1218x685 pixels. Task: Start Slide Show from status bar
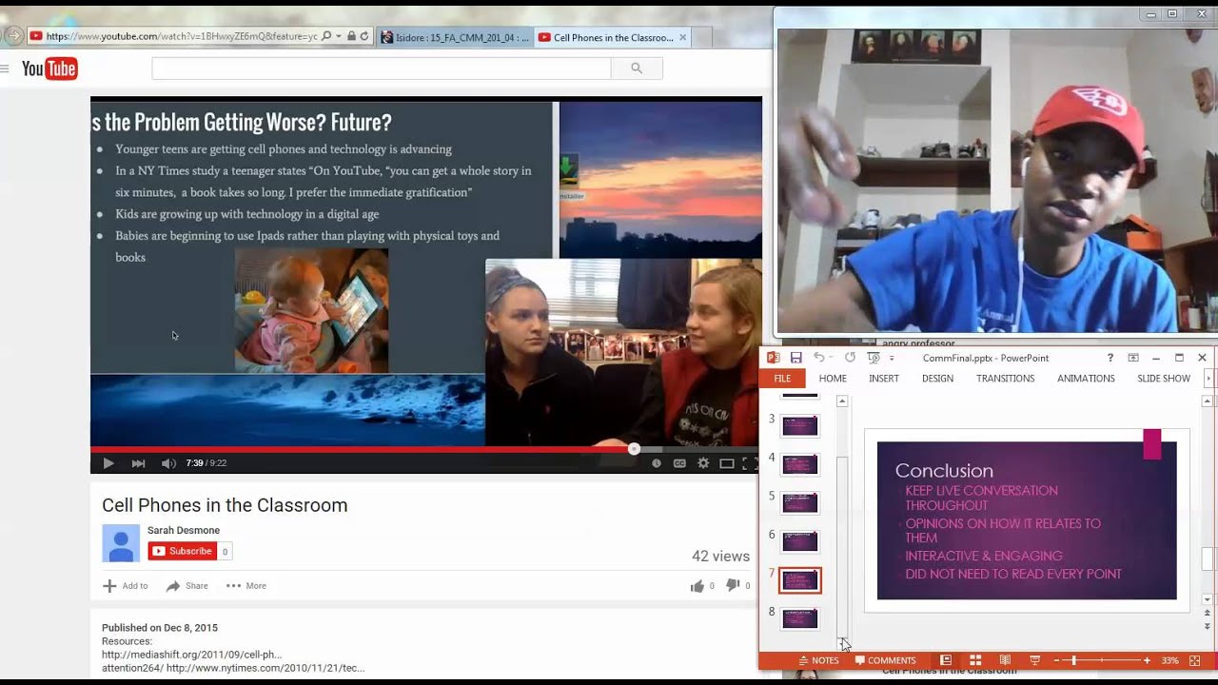1034,660
